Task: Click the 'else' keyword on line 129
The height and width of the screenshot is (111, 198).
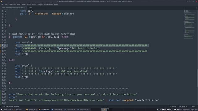Action: coord(12,60)
